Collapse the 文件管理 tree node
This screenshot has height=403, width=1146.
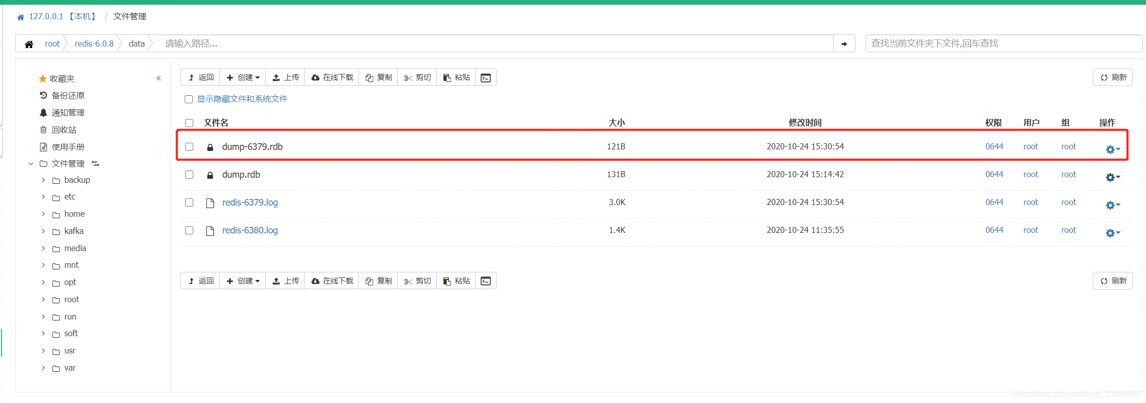31,164
